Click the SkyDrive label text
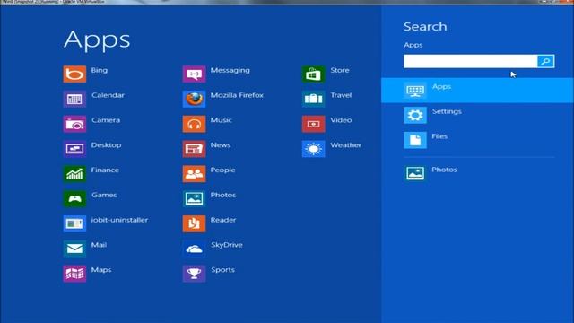Image resolution: width=574 pixels, height=323 pixels. pos(227,245)
